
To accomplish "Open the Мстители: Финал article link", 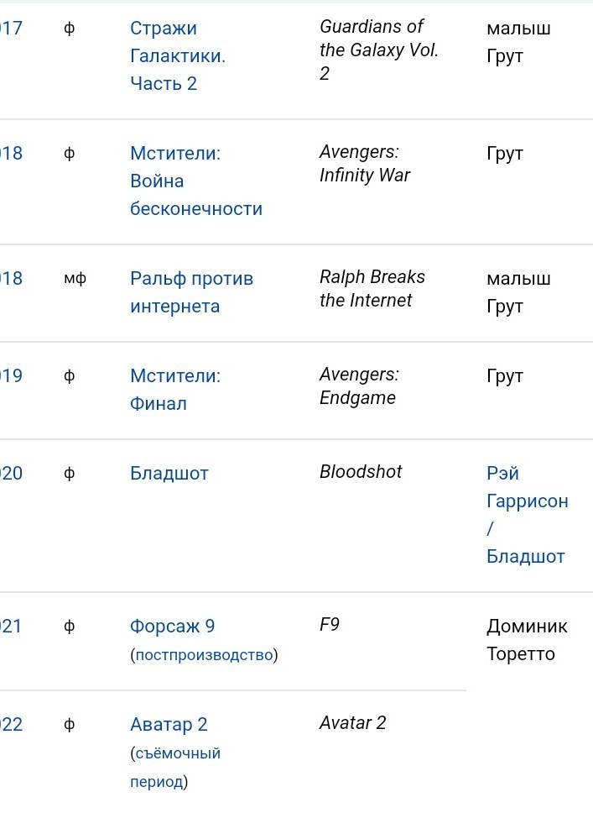I will (x=175, y=390).
